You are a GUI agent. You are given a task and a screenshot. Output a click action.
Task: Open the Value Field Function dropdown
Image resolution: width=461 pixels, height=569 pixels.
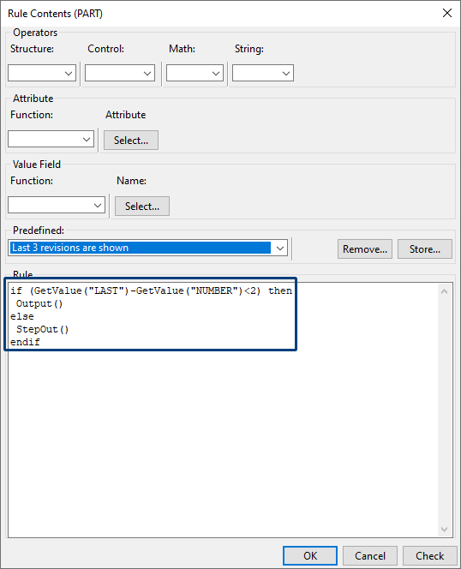[x=57, y=206]
